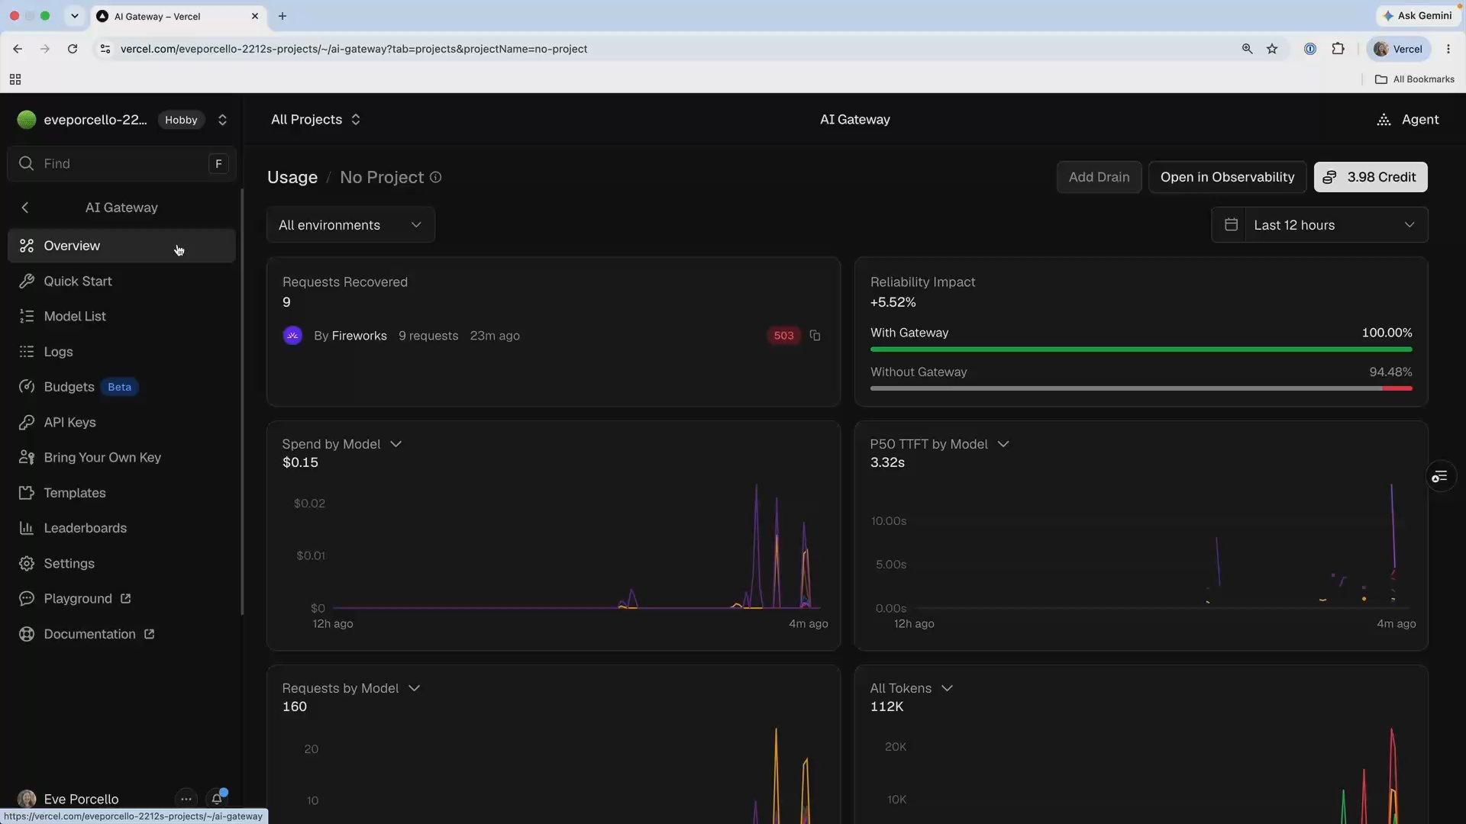The width and height of the screenshot is (1466, 824).
Task: Open the All Bookmarks folder
Action: 1415,79
